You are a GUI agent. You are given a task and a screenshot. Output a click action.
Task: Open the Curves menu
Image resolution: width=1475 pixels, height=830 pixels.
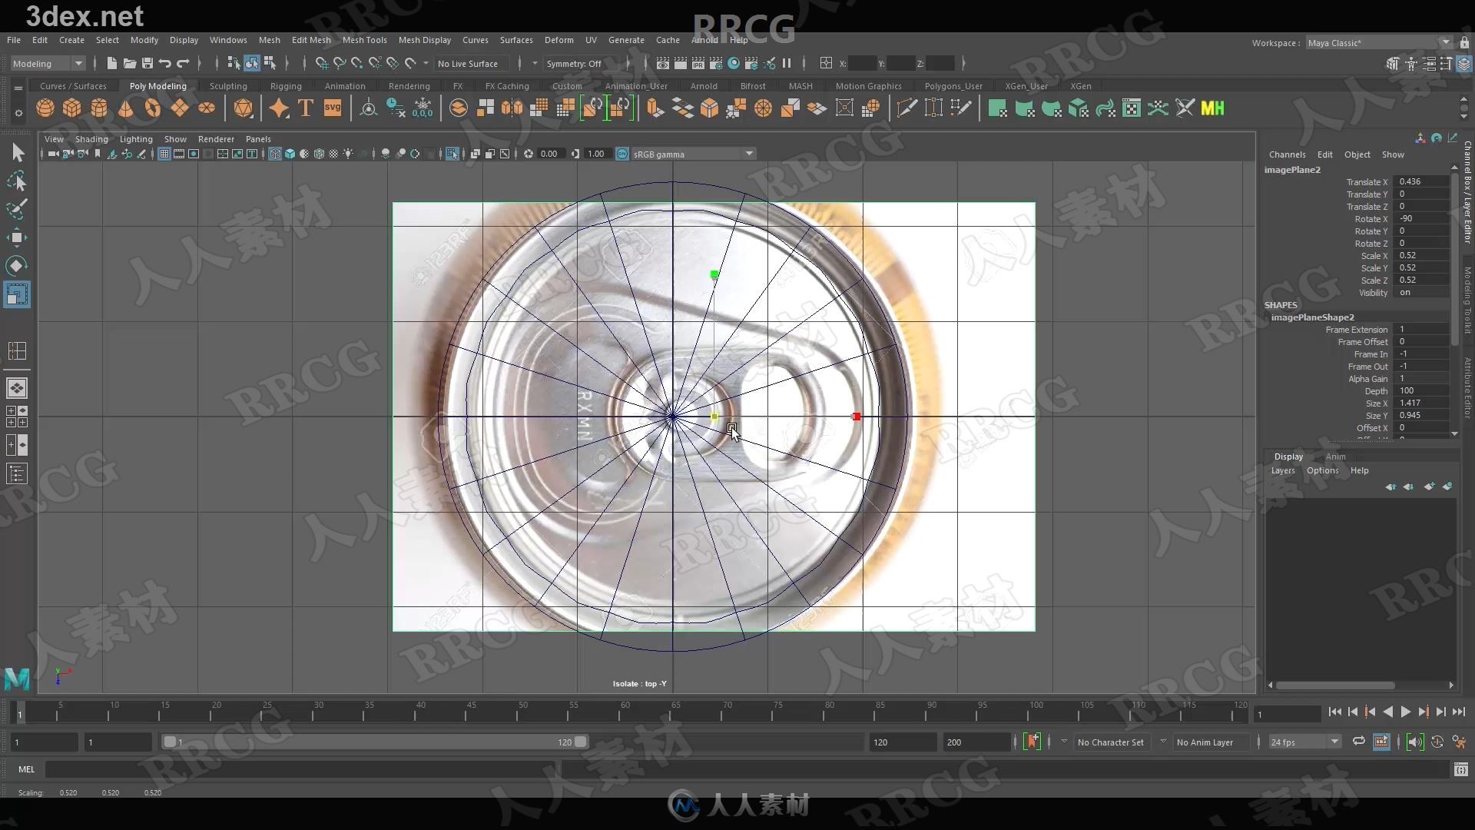[474, 38]
